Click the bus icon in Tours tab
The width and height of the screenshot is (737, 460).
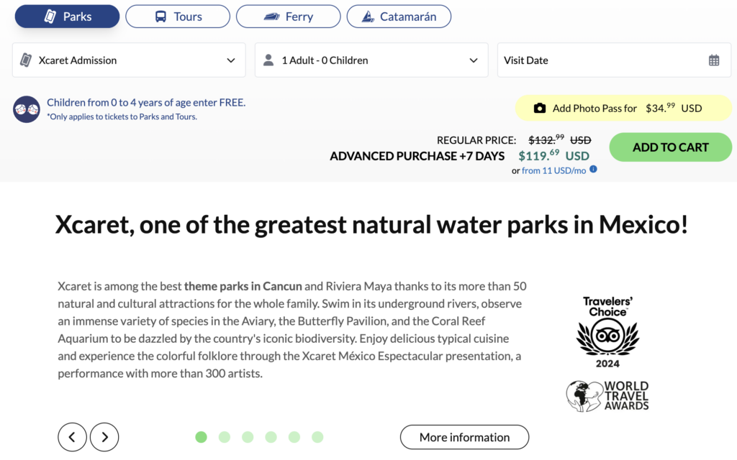(x=160, y=17)
